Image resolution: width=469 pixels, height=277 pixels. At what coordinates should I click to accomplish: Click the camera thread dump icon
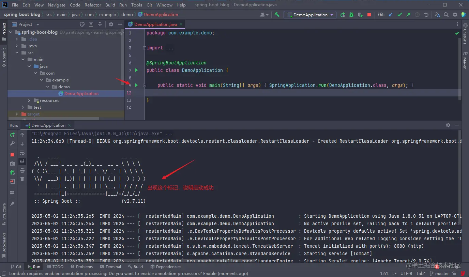pyautogui.click(x=12, y=164)
